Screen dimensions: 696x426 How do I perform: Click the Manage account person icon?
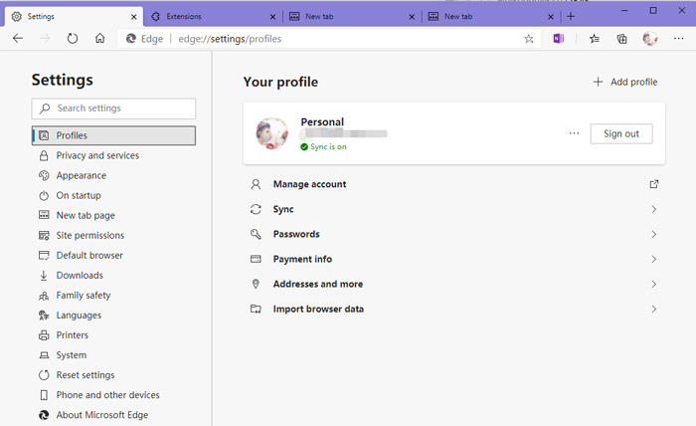(x=256, y=184)
